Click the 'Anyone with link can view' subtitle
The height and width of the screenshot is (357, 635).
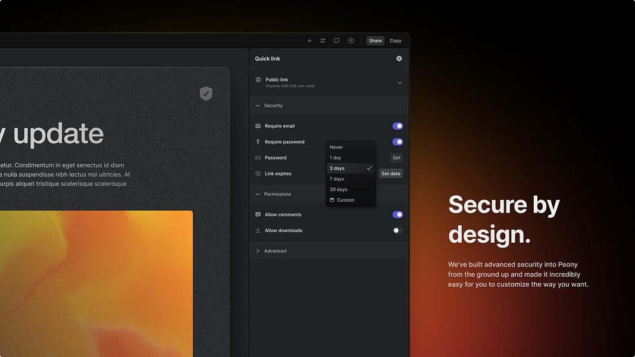290,86
